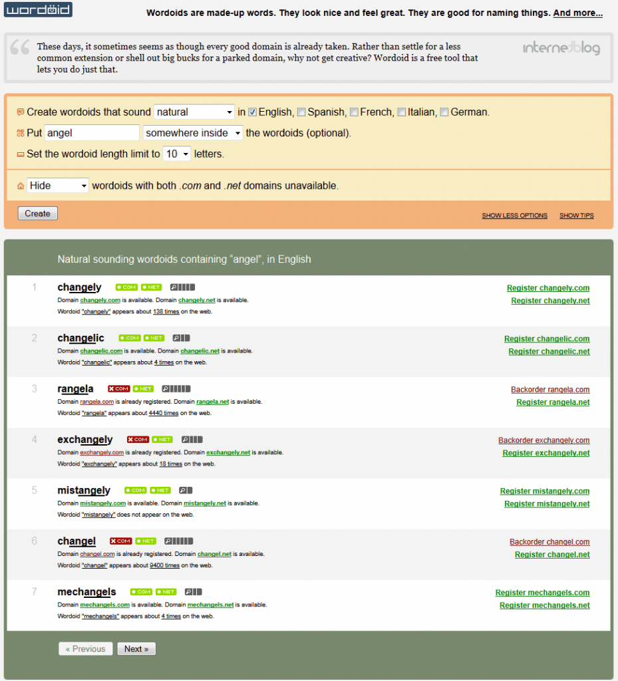
Task: Uncheck the English language checkbox
Action: (x=252, y=112)
